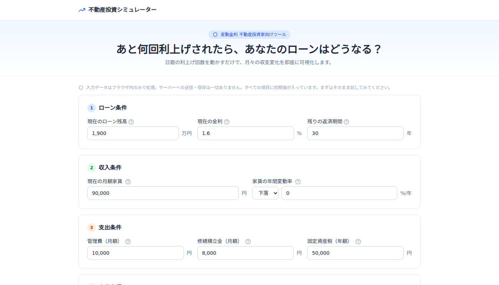Open help icon for 現在の金利

click(x=227, y=122)
